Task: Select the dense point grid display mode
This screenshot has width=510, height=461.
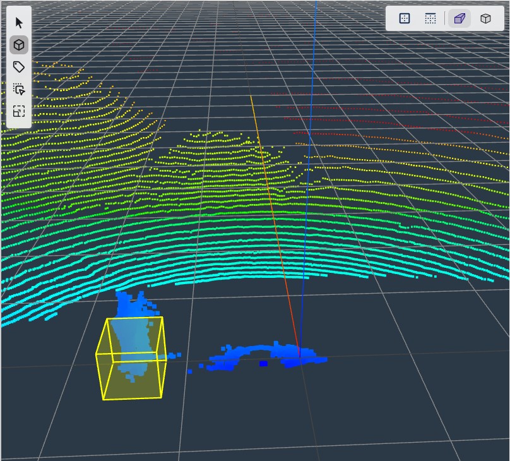Action: point(430,18)
